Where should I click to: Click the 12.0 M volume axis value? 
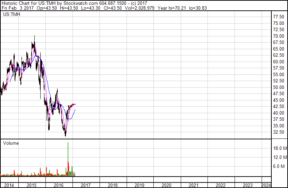click(280, 157)
